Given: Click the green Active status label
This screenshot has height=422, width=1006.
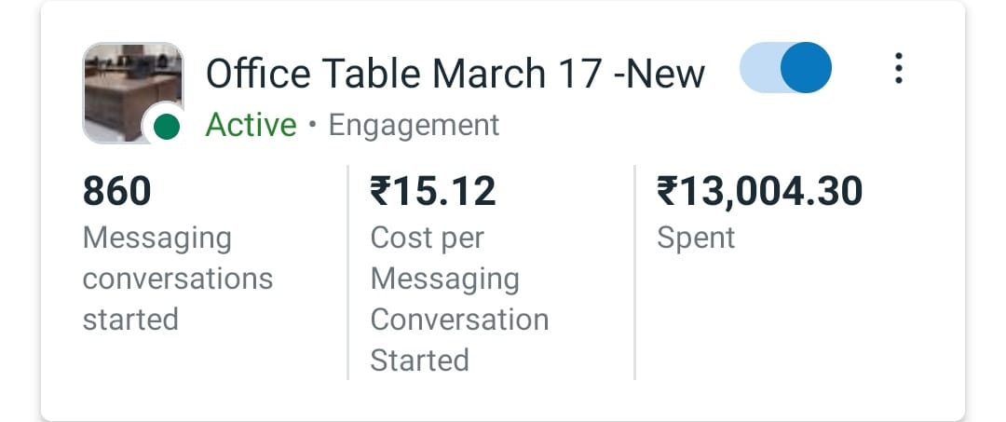Looking at the screenshot, I should point(251,125).
